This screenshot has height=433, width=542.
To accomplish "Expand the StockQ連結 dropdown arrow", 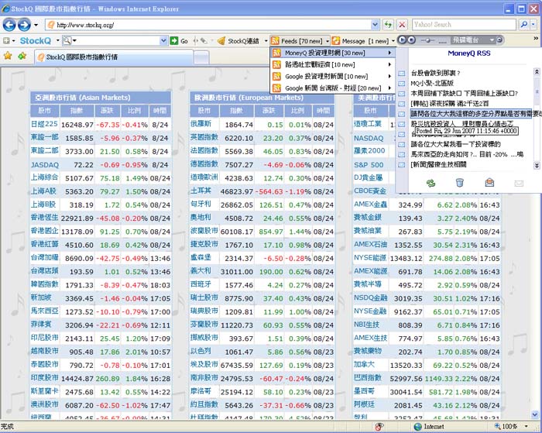I will [266, 41].
